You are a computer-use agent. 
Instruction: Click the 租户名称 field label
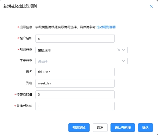point(26,38)
